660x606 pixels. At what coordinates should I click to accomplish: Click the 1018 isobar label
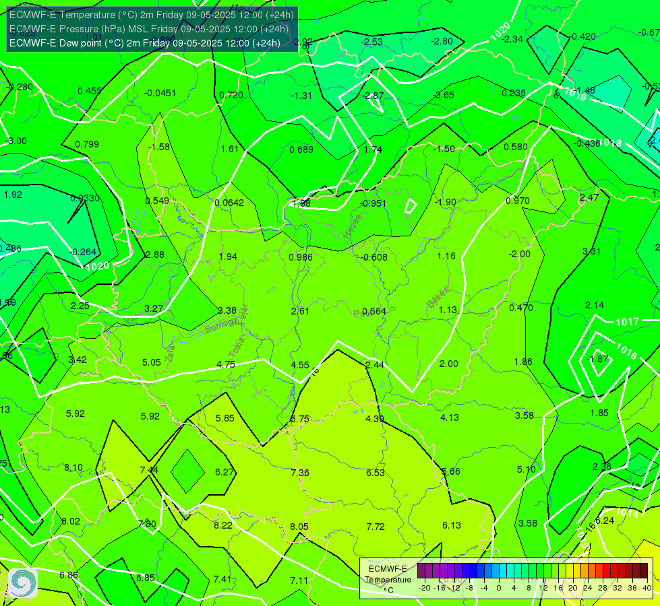(610, 143)
